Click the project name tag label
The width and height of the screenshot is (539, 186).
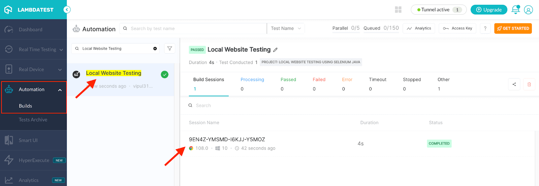311,62
